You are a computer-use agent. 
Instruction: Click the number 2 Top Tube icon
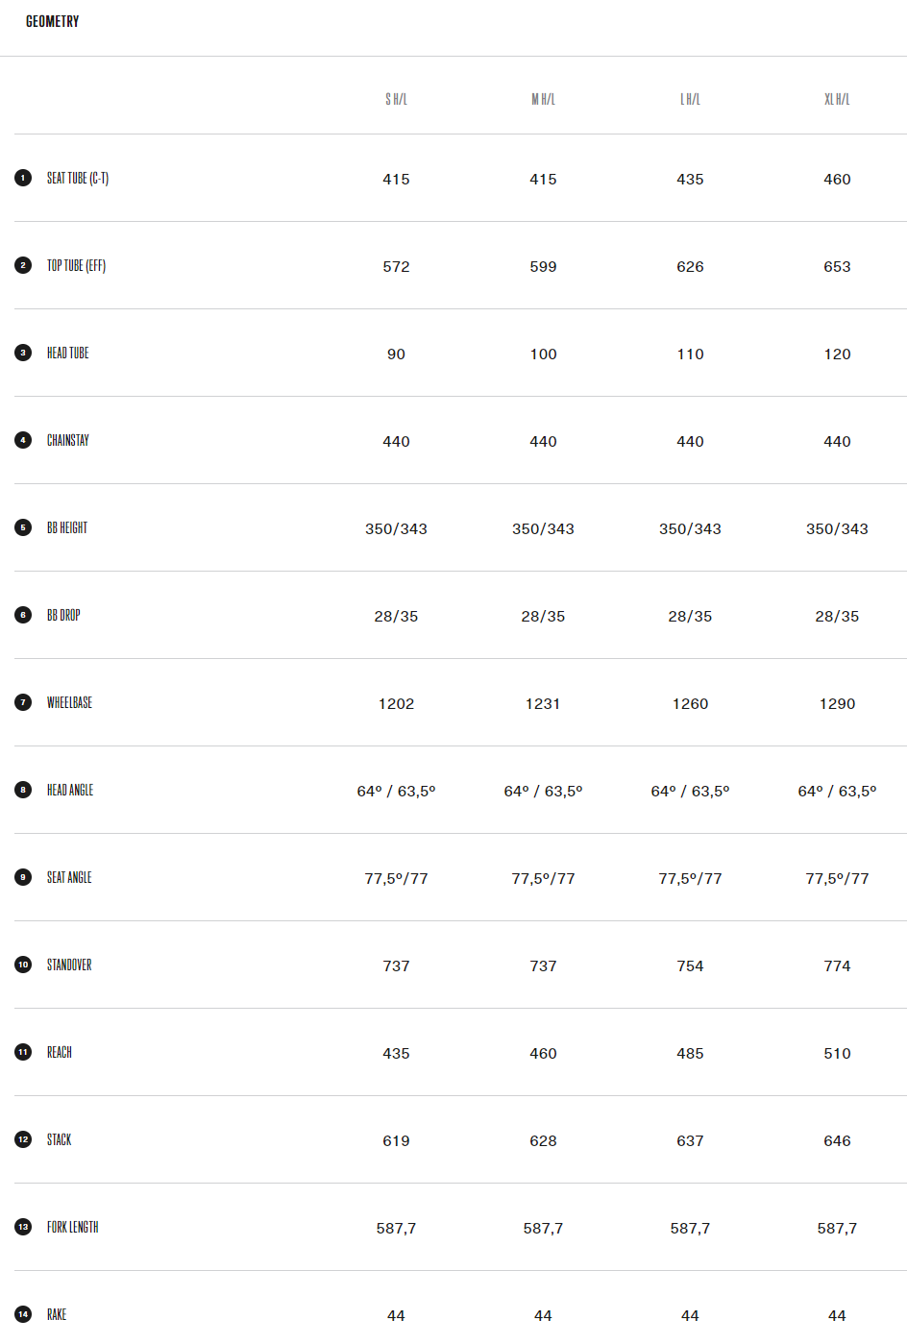pos(23,265)
